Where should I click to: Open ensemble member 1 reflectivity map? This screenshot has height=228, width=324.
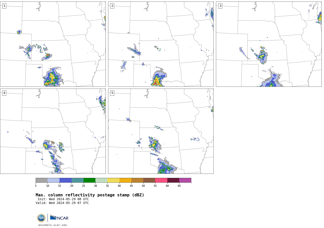click(x=53, y=44)
